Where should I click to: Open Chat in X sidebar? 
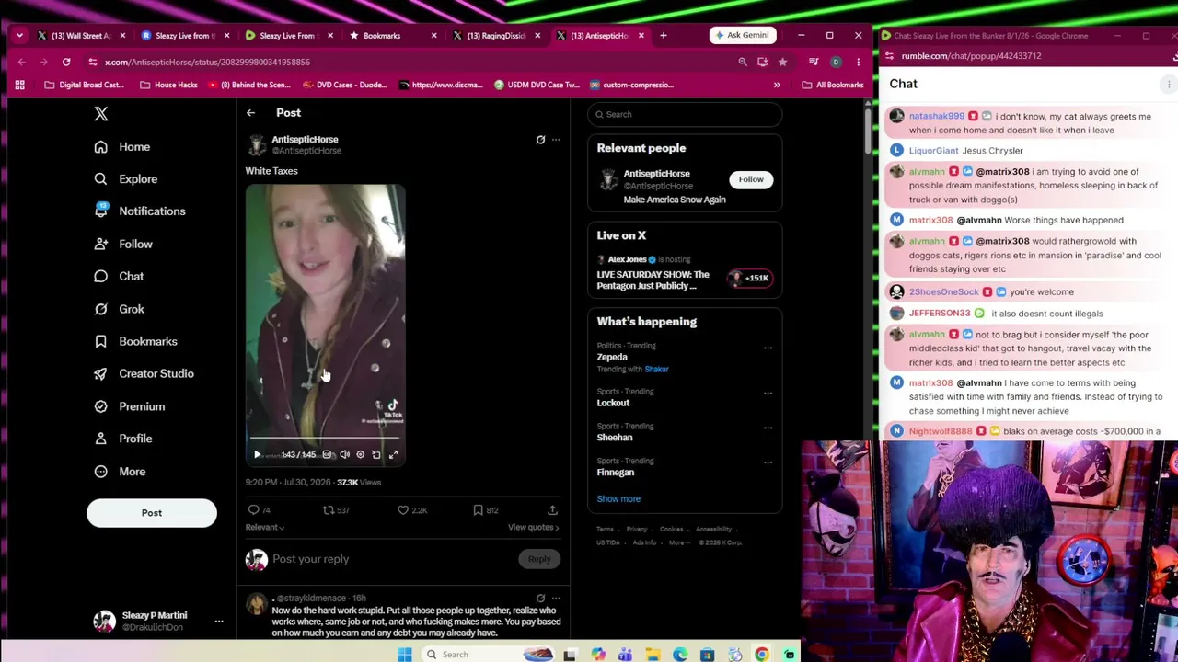pyautogui.click(x=119, y=277)
